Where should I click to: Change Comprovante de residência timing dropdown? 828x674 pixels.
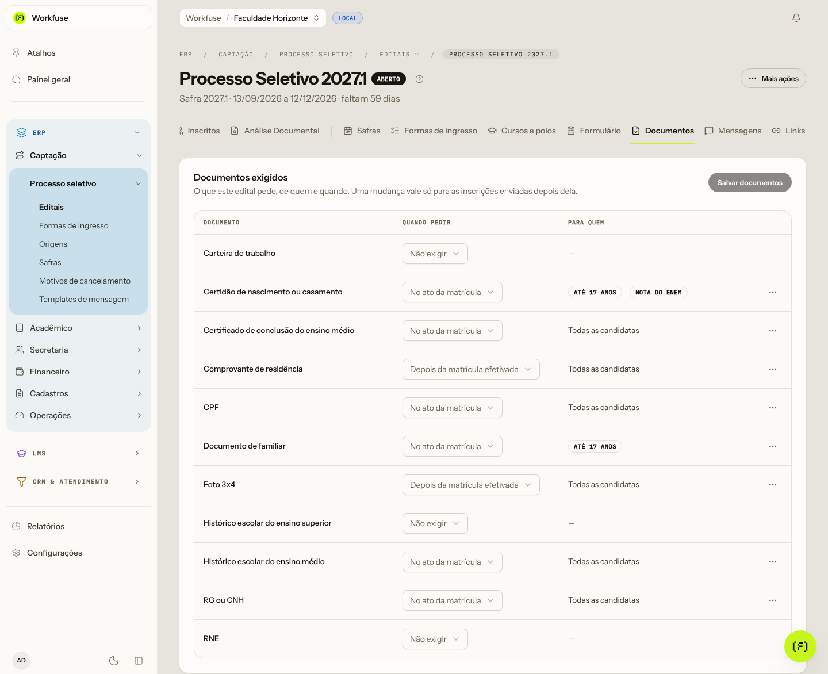pos(471,369)
